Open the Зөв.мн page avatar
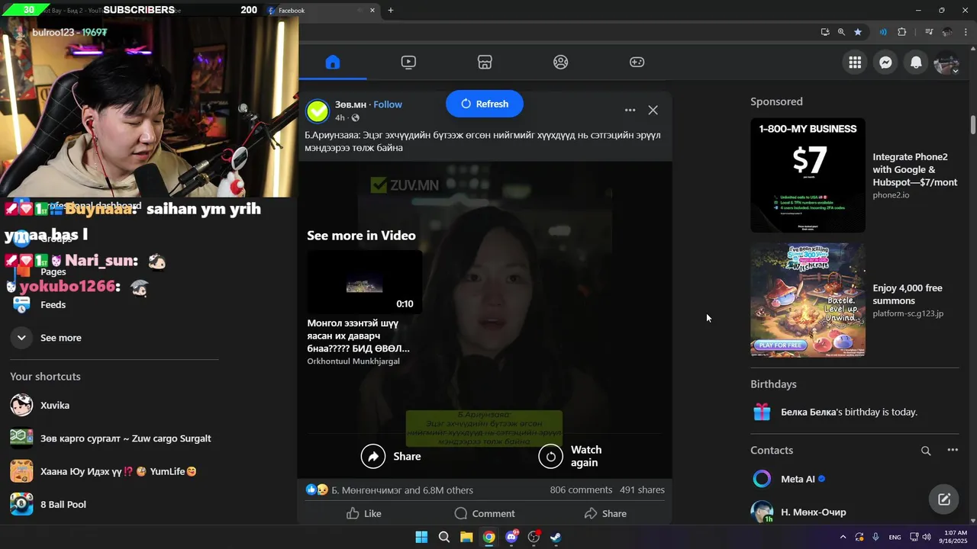 (318, 111)
